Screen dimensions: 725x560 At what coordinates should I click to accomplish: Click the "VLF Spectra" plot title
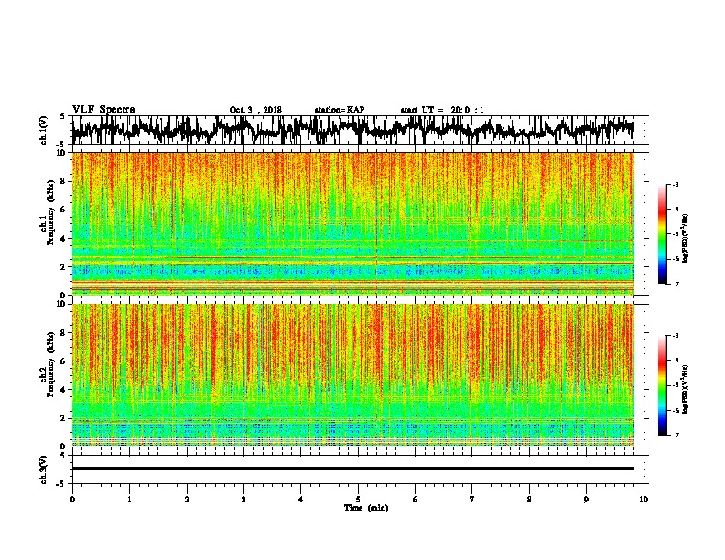pos(103,110)
